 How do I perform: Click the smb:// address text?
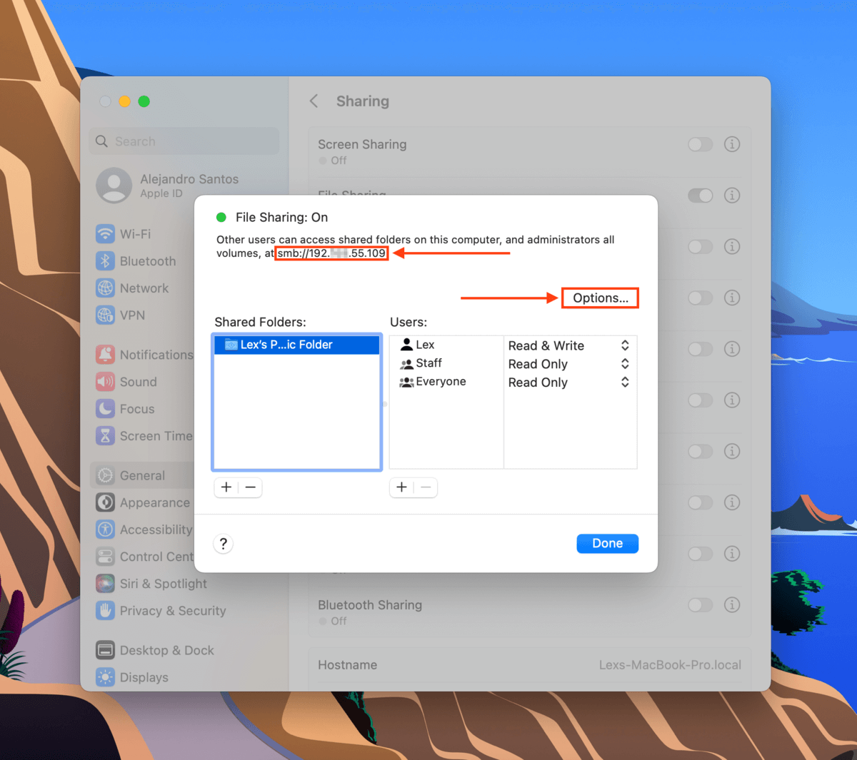(331, 253)
